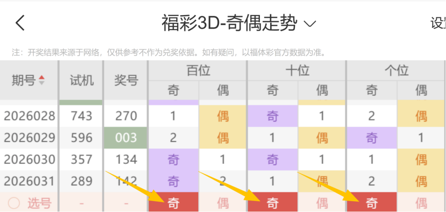Toggle 奇 for 百位 in 选号 row

[173, 203]
